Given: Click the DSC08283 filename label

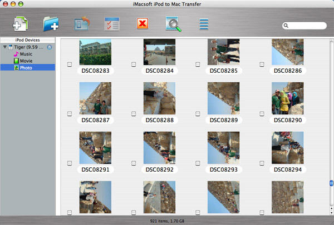Looking at the screenshot, I should 95,71.
